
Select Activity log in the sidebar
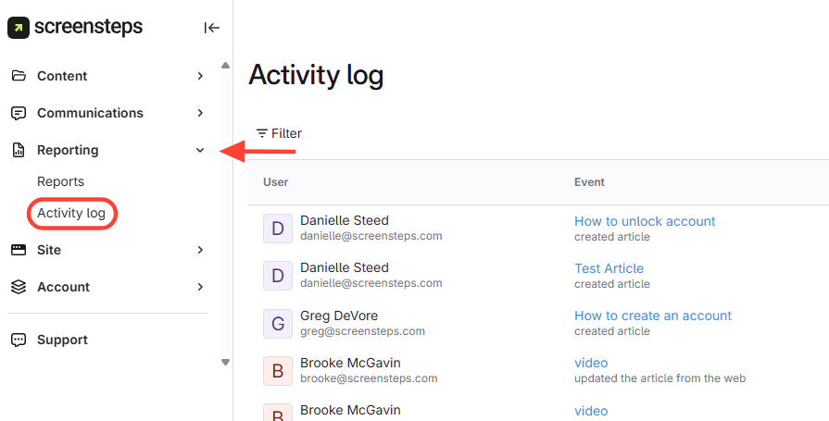pos(71,214)
